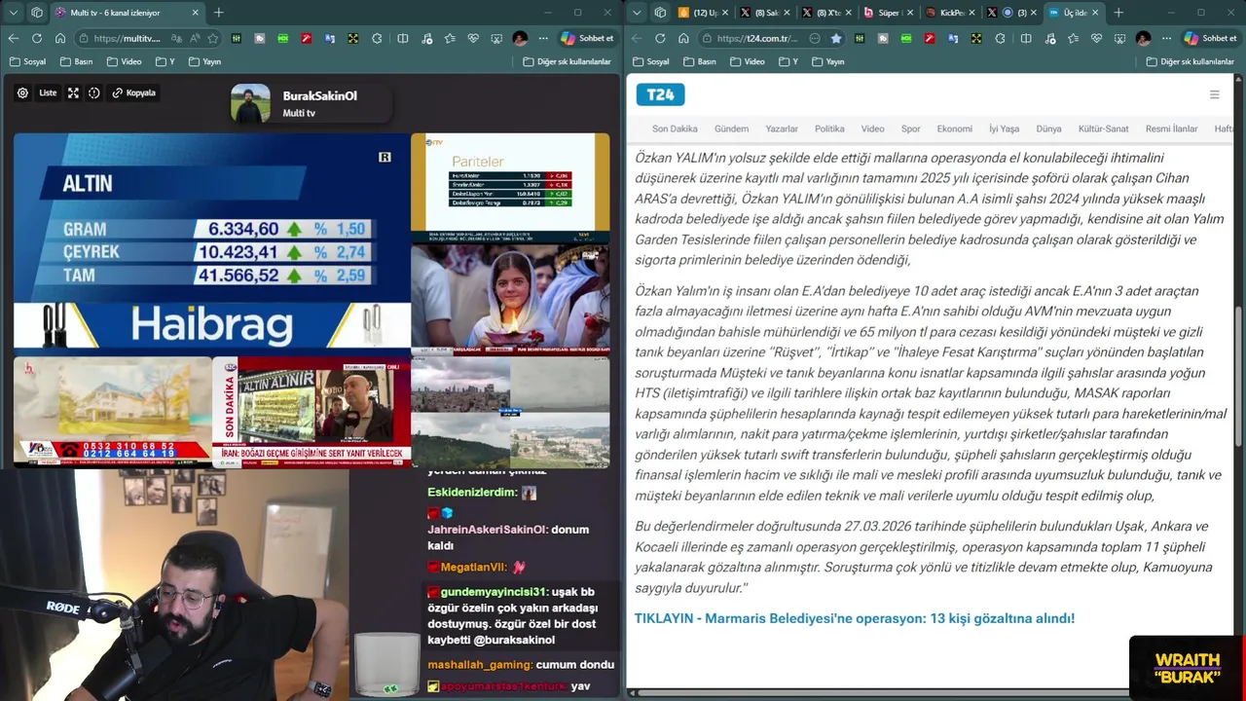Open Sohbet et Copilot in left window
This screenshot has height=701, width=1246.
[588, 38]
